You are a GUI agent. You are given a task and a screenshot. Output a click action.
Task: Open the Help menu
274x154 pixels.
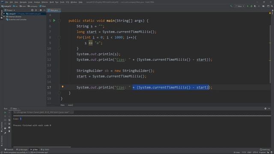pos(80,2)
